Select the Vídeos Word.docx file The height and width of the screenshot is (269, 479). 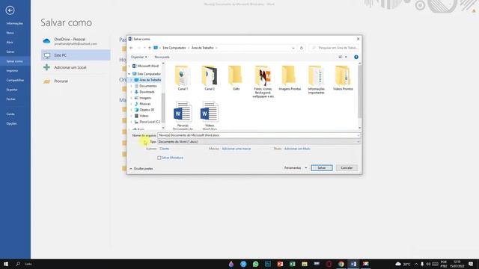210,115
